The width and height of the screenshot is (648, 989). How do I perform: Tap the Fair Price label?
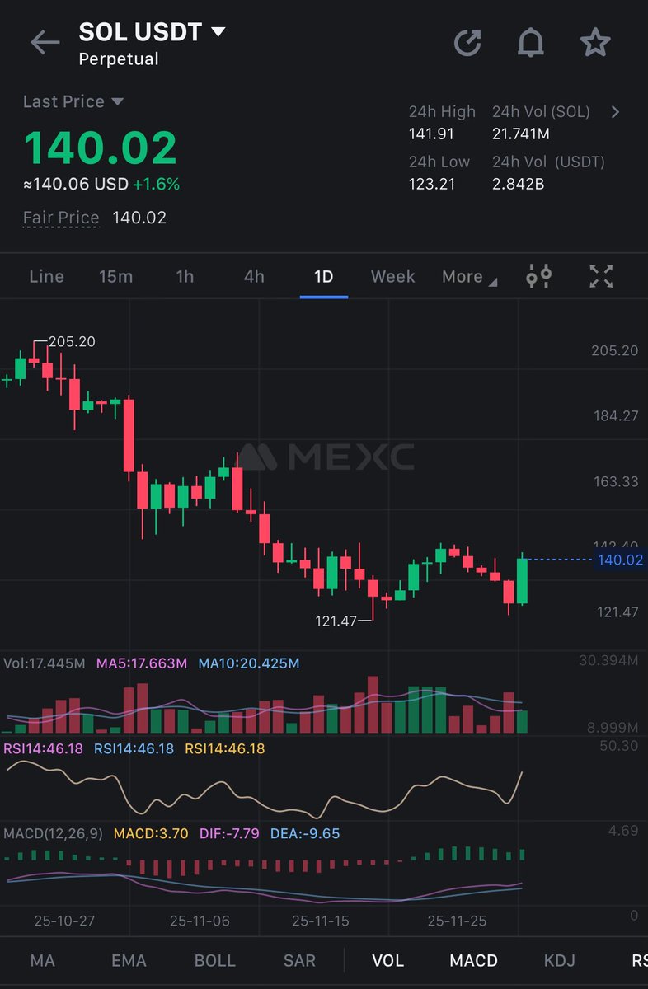click(61, 218)
